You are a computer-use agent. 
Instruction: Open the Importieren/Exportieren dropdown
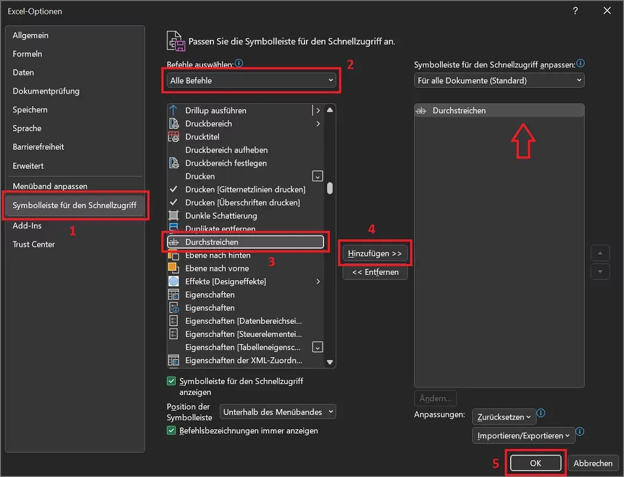pyautogui.click(x=523, y=436)
